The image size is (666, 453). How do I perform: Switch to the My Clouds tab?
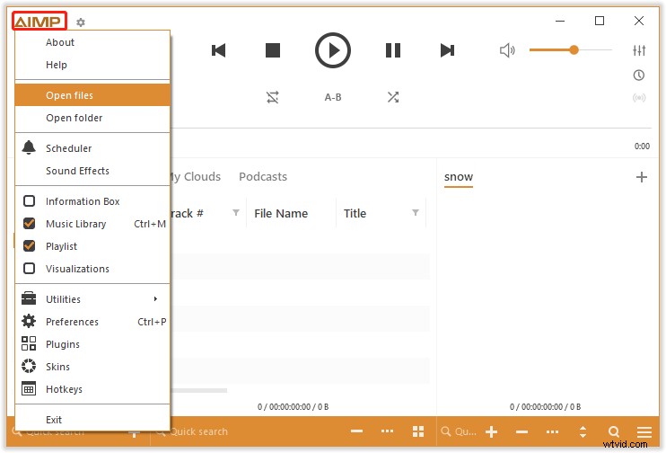tap(196, 176)
